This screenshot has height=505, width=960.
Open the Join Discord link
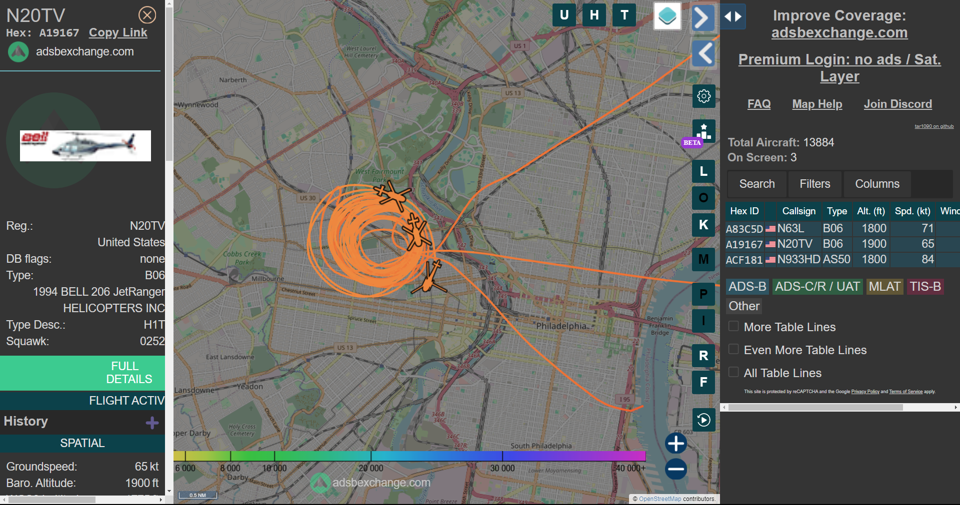898,104
